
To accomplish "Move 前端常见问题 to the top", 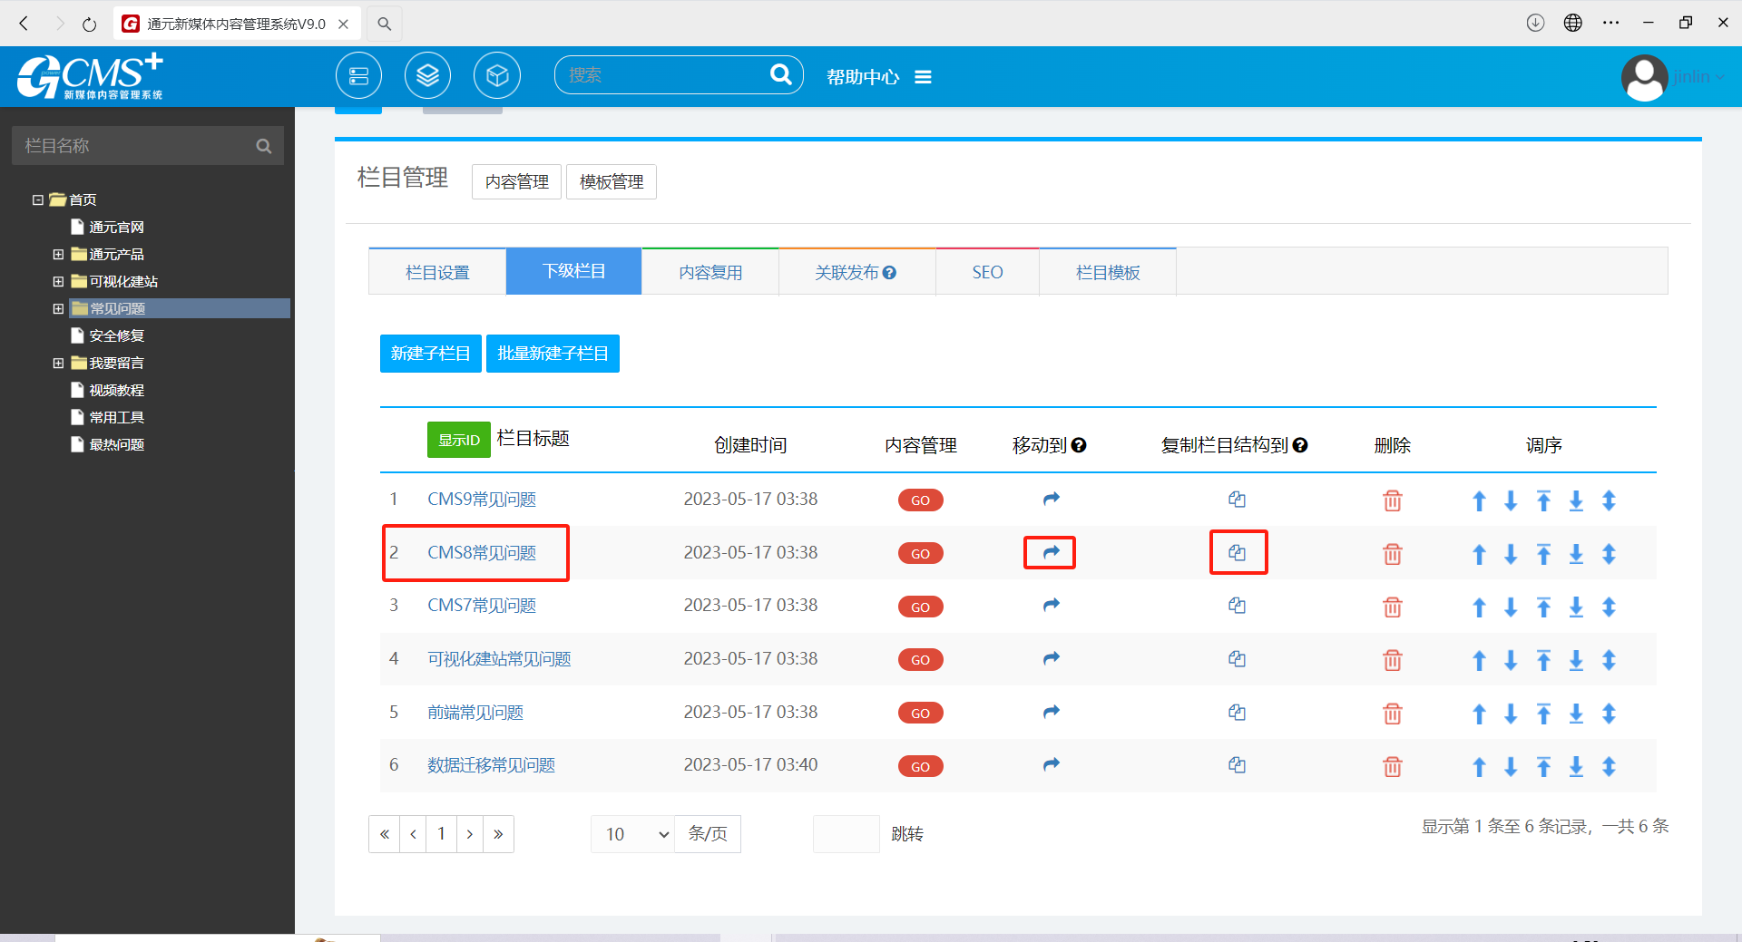I will point(1543,714).
